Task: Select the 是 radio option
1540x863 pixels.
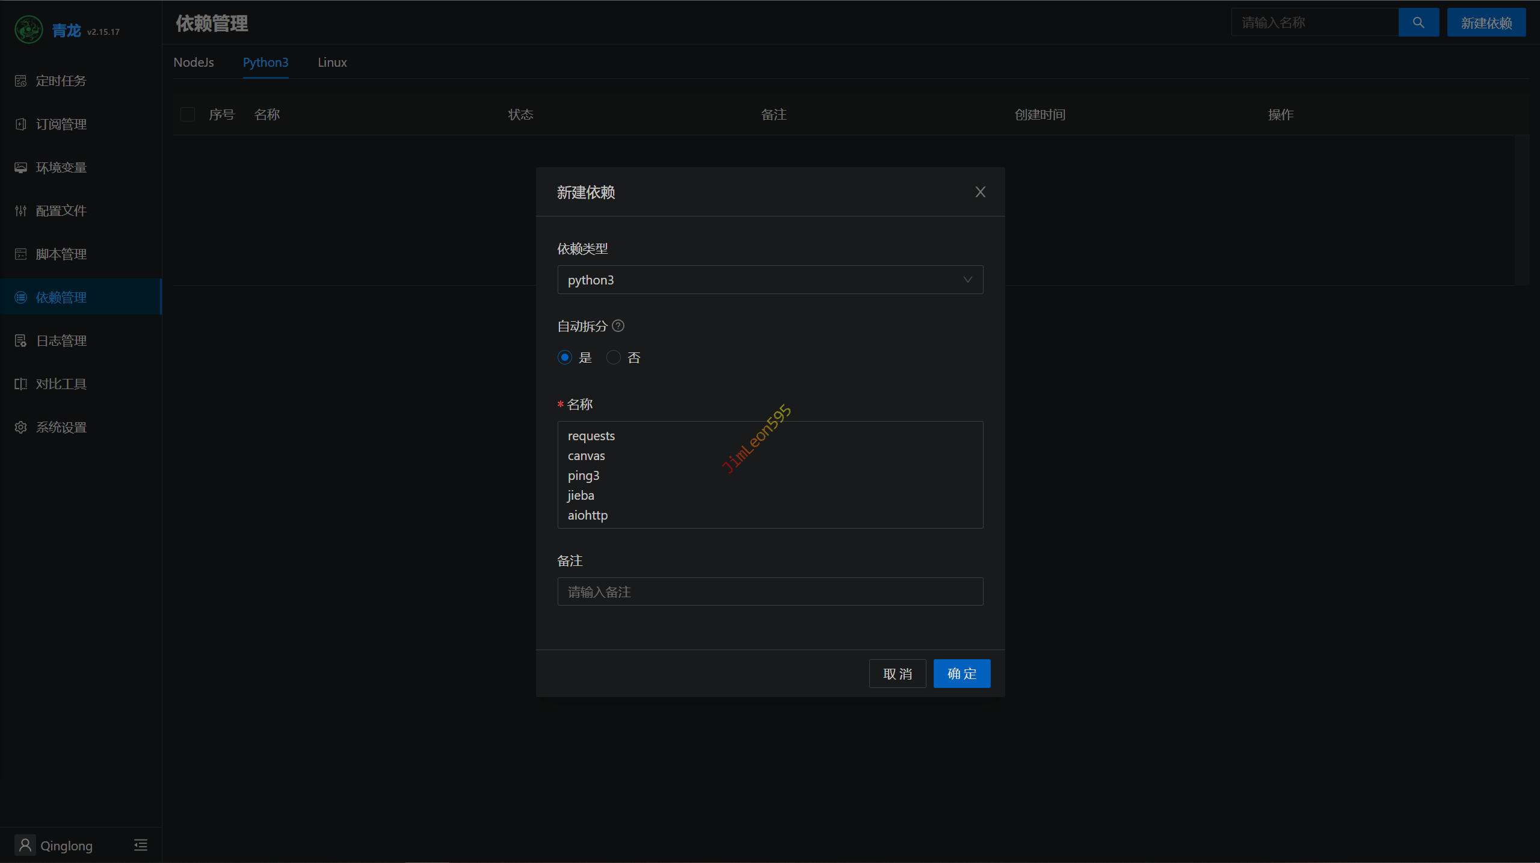Action: [x=565, y=357]
